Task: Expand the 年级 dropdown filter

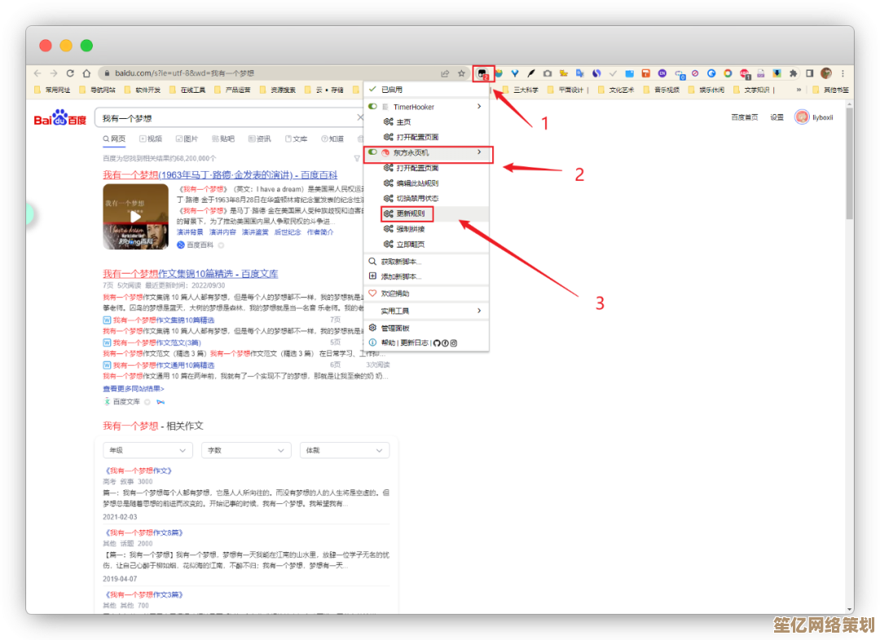Action: [147, 450]
